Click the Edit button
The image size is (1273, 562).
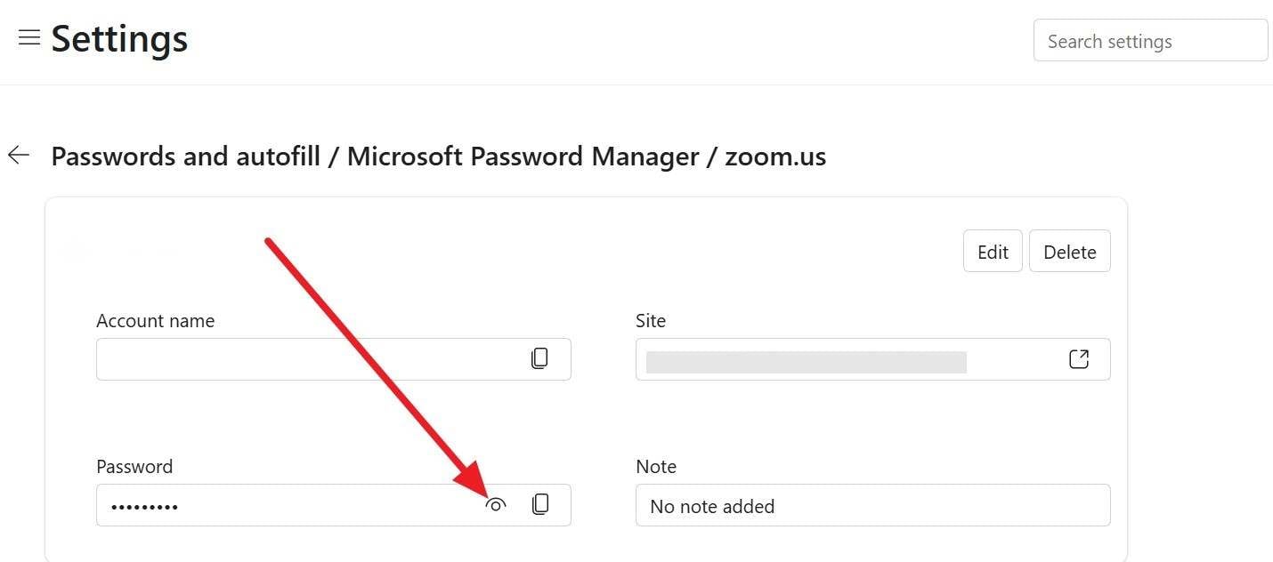tap(993, 252)
